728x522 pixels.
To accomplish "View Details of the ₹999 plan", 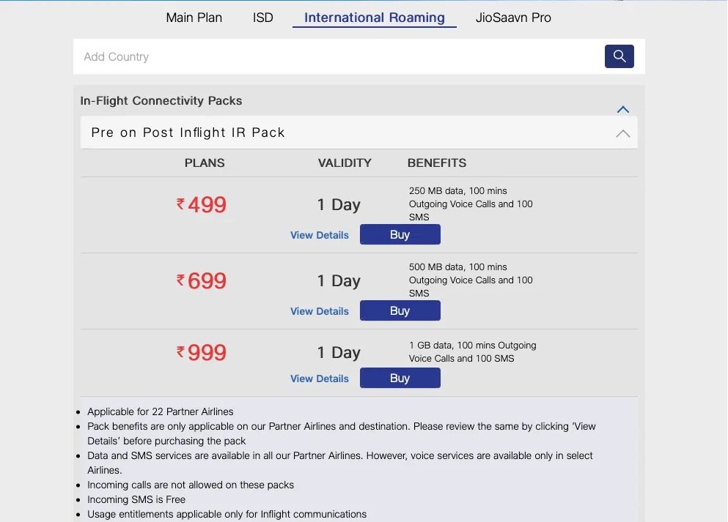I will click(x=320, y=379).
